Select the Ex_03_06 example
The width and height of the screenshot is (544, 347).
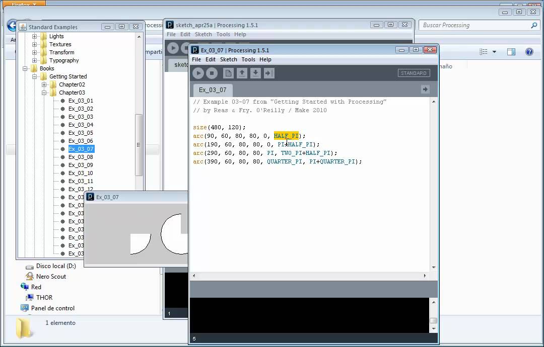click(x=81, y=141)
